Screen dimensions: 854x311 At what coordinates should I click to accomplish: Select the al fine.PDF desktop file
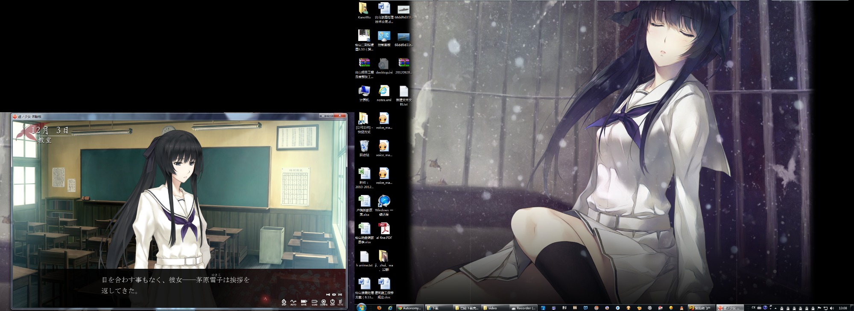click(x=384, y=231)
